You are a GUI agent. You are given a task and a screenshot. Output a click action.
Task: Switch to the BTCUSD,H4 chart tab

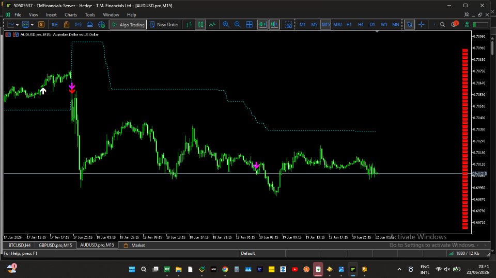(x=20, y=245)
